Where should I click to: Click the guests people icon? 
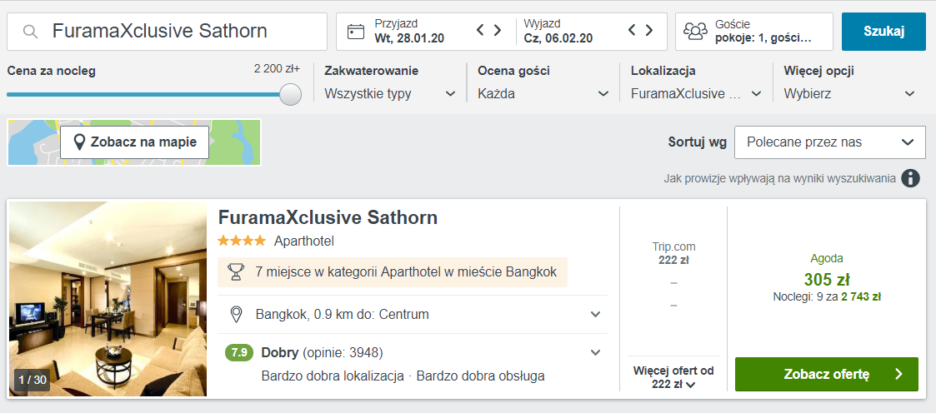click(695, 32)
